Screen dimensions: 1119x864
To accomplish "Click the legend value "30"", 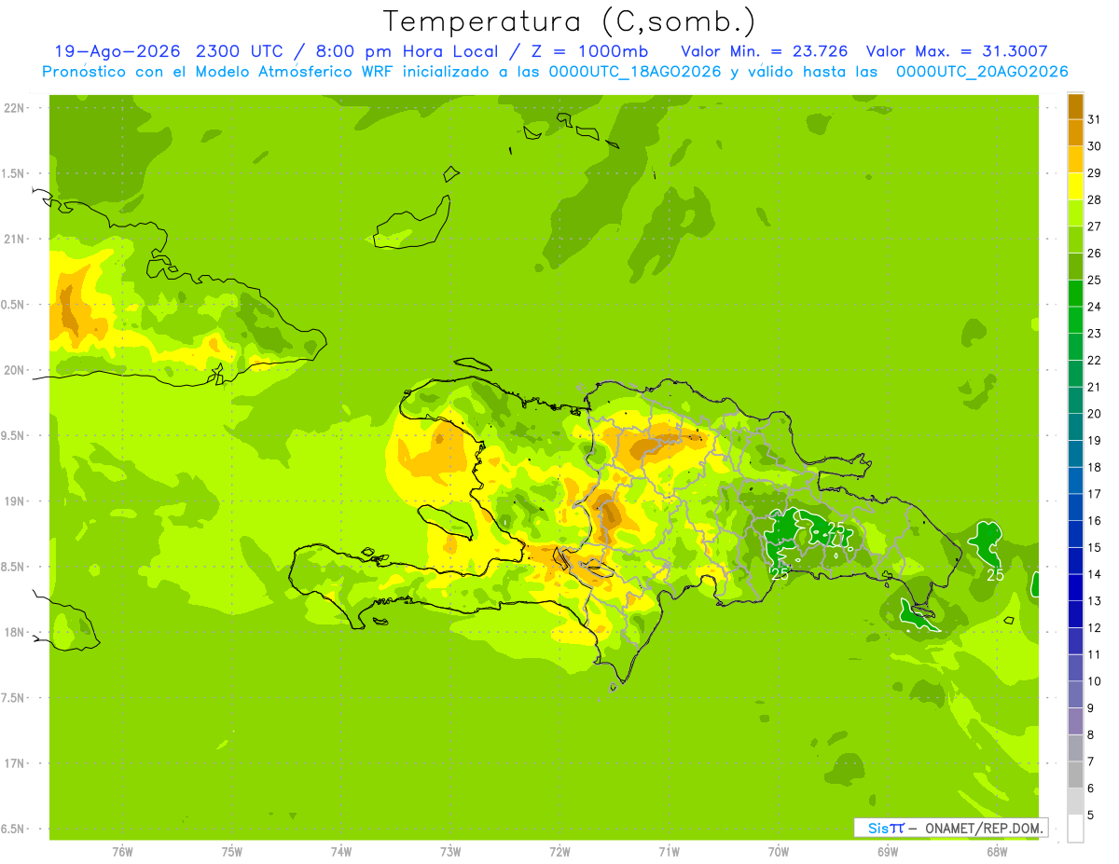I will (1095, 145).
